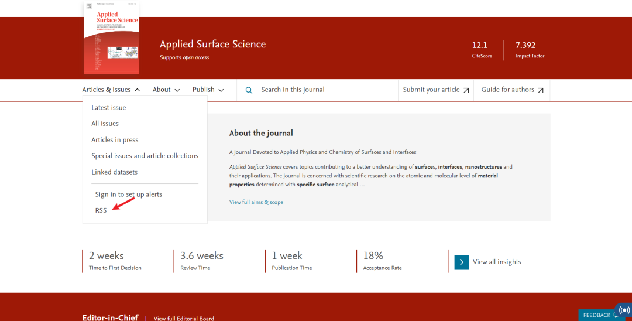Click the blue View all insights arrow button
Viewport: 632px width, 321px height.
point(462,262)
